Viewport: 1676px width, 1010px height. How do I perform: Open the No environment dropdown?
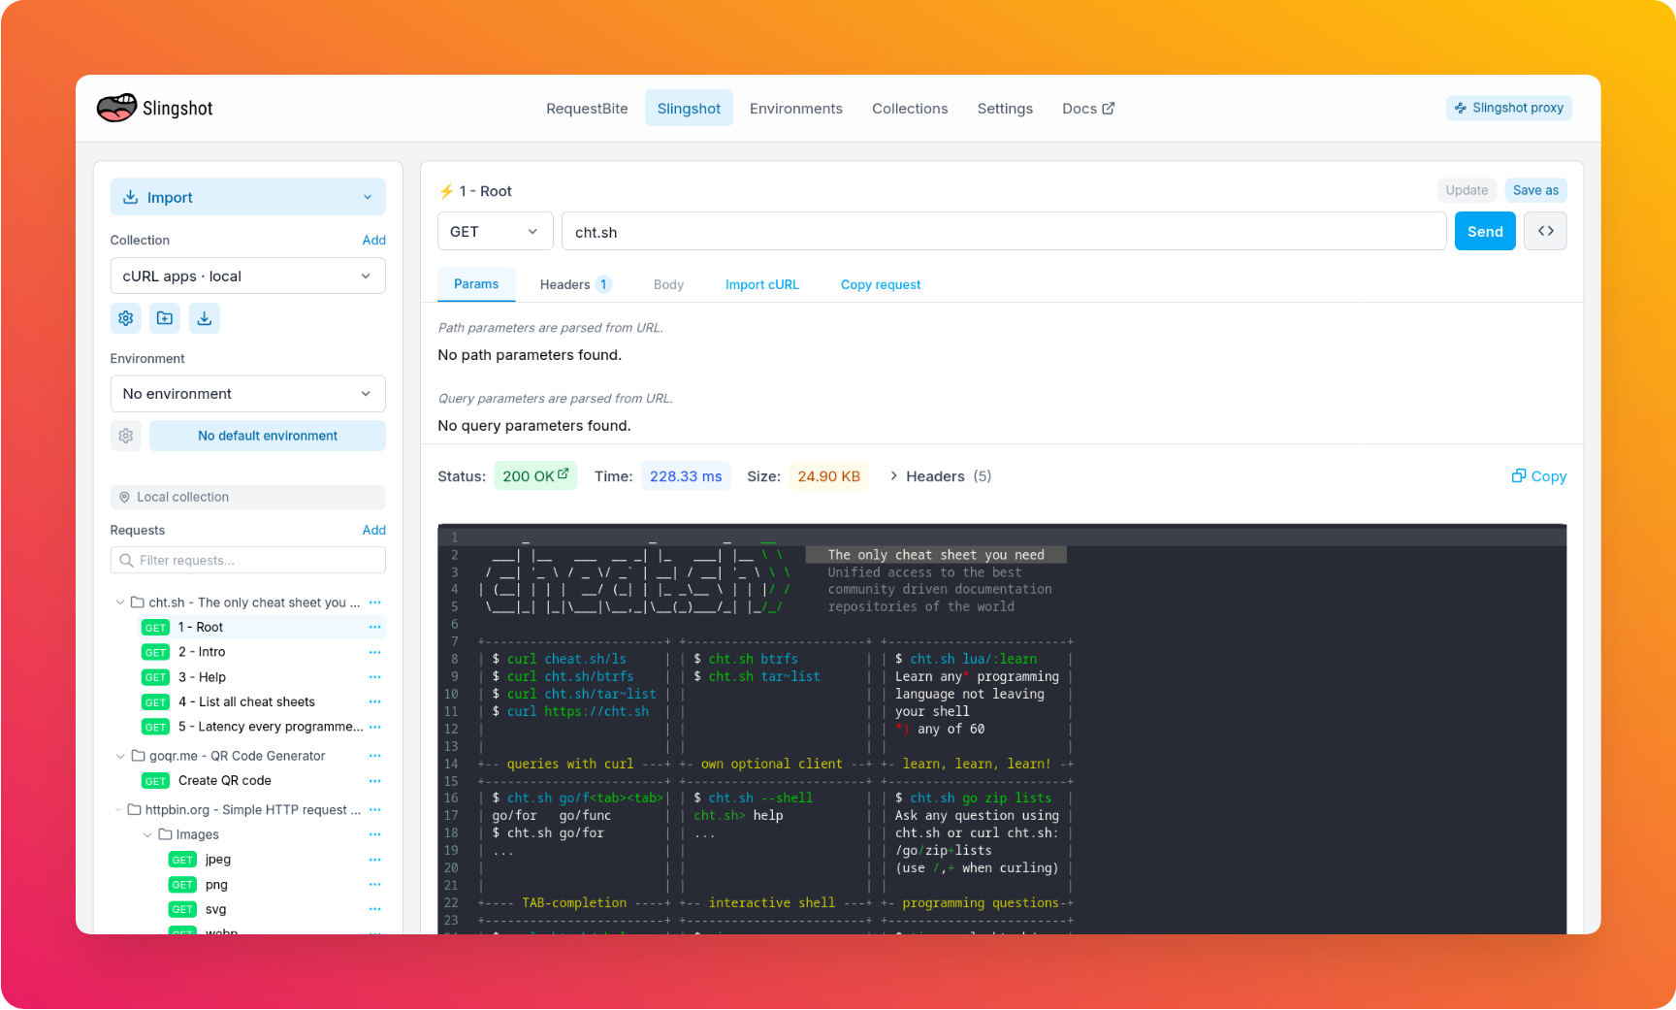tap(248, 394)
